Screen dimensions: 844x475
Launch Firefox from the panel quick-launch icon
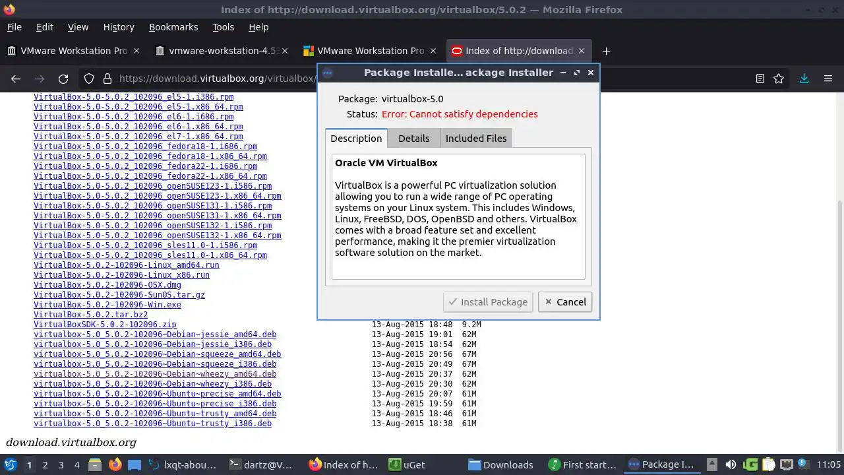coord(115,465)
